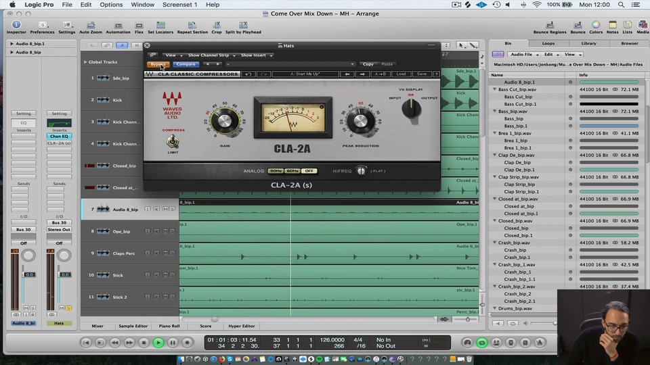
Task: Click go to beginning transport button
Action: tap(86, 343)
